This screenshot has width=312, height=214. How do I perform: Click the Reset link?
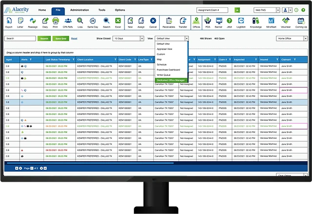point(74,39)
